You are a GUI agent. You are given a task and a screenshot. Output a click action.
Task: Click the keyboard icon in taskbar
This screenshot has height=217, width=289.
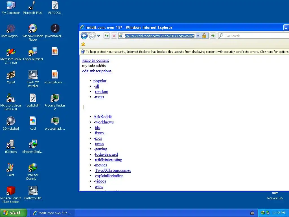coord(252,213)
